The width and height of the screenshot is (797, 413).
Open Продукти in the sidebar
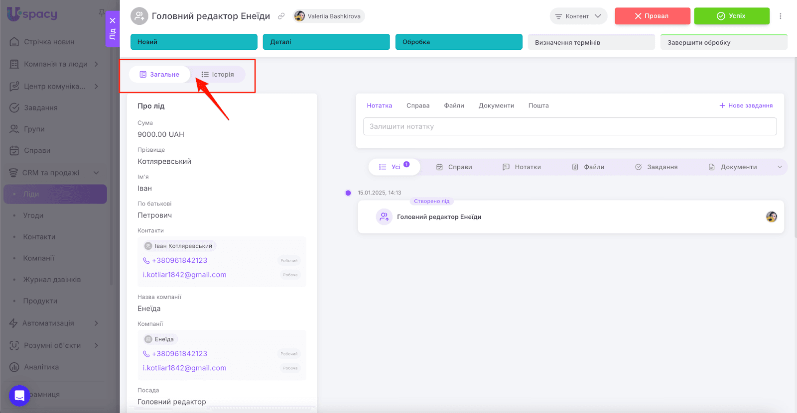[x=40, y=301]
